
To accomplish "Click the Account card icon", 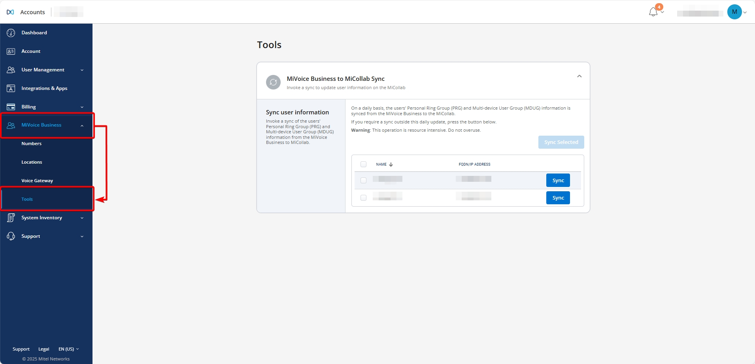I will point(11,51).
